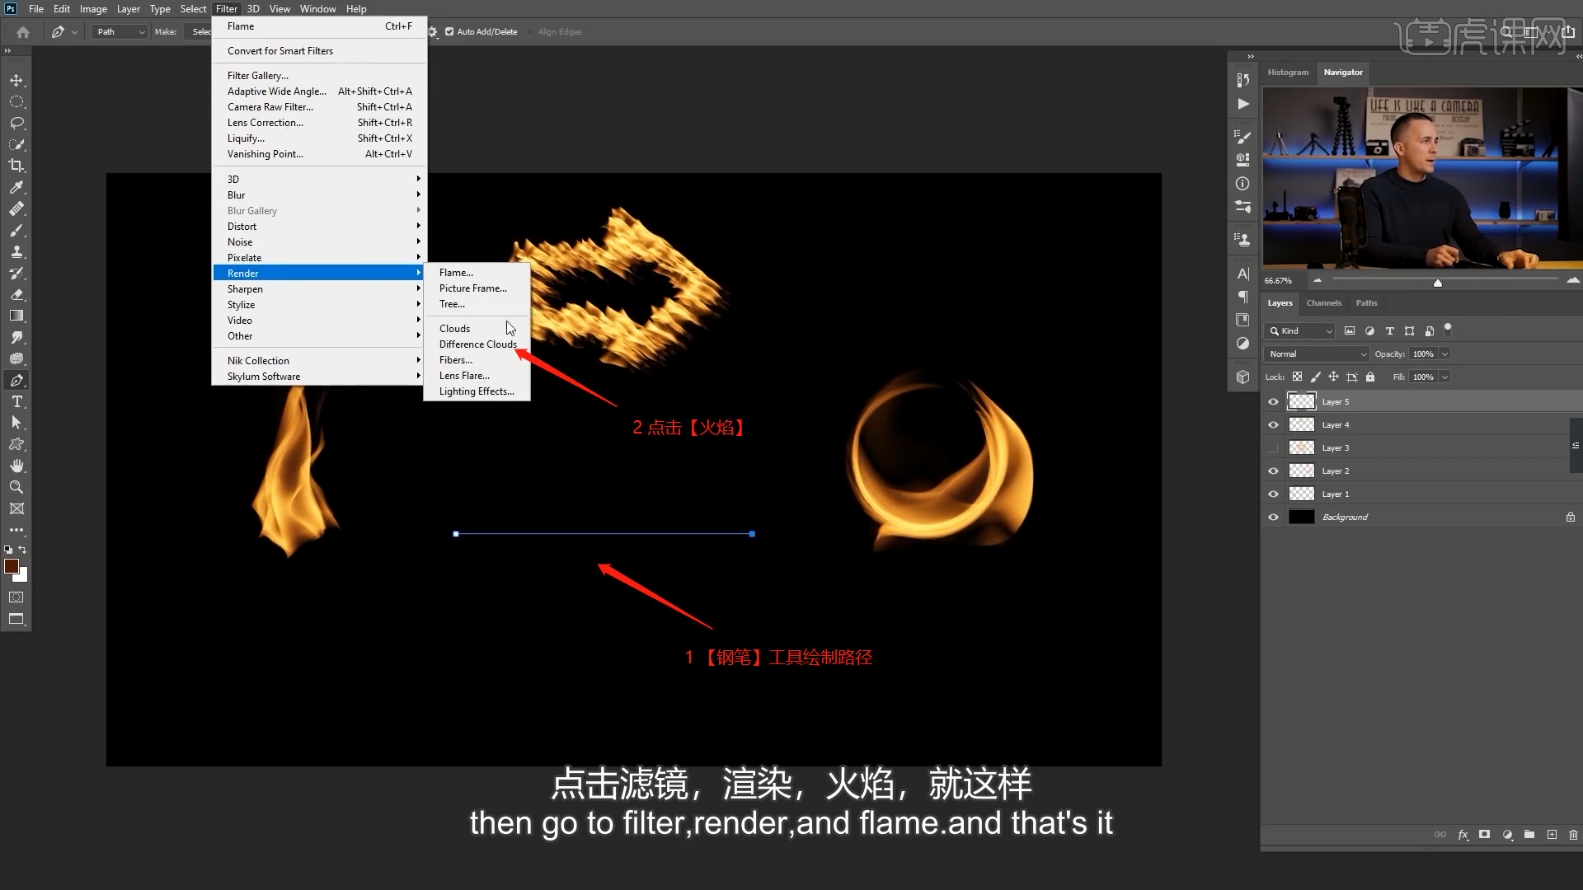Image resolution: width=1583 pixels, height=890 pixels.
Task: Select the Layer 3 thumbnail
Action: (1301, 448)
